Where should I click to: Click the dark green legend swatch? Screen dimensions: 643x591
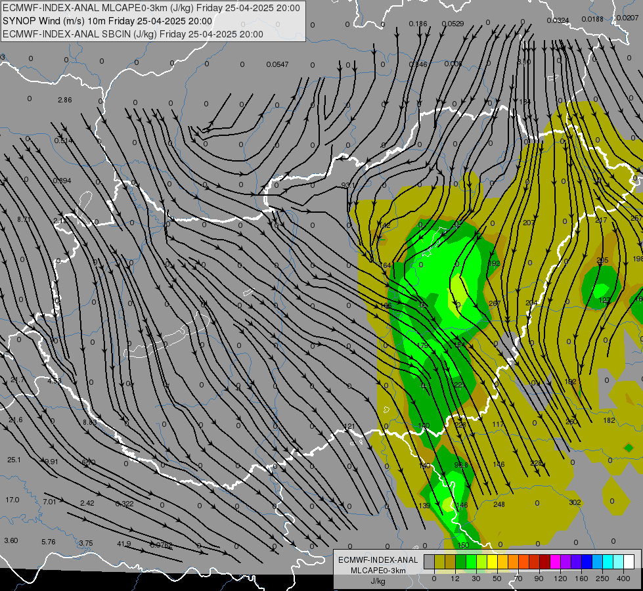pyautogui.click(x=460, y=562)
